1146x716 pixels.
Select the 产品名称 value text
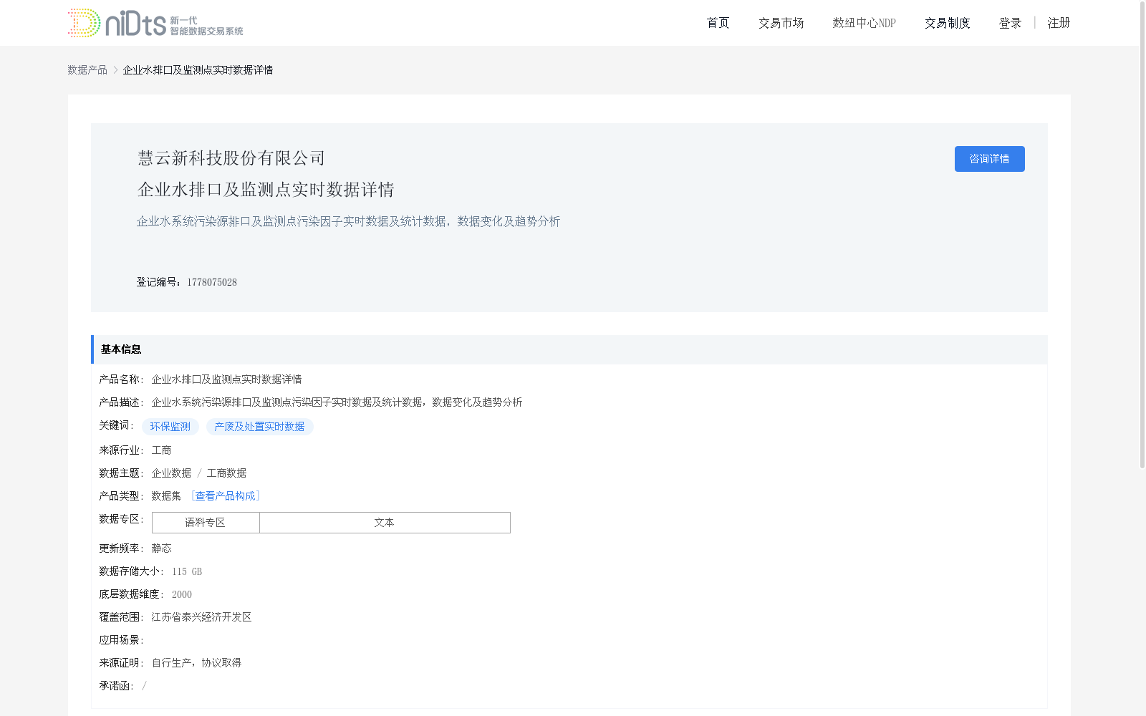pos(226,379)
